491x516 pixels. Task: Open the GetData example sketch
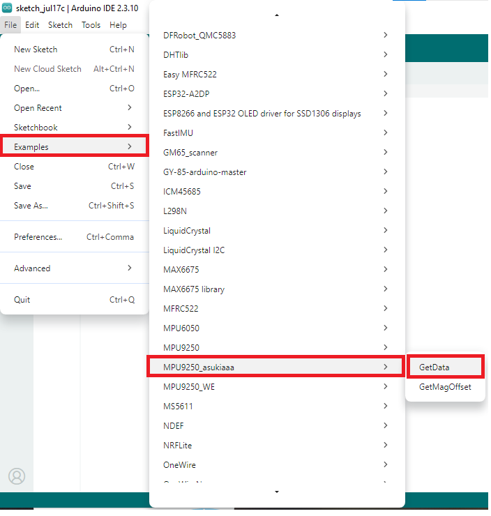445,367
